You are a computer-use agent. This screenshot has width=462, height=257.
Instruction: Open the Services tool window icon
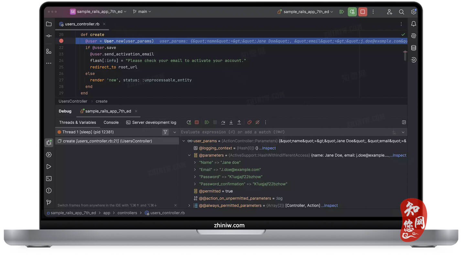pyautogui.click(x=49, y=154)
